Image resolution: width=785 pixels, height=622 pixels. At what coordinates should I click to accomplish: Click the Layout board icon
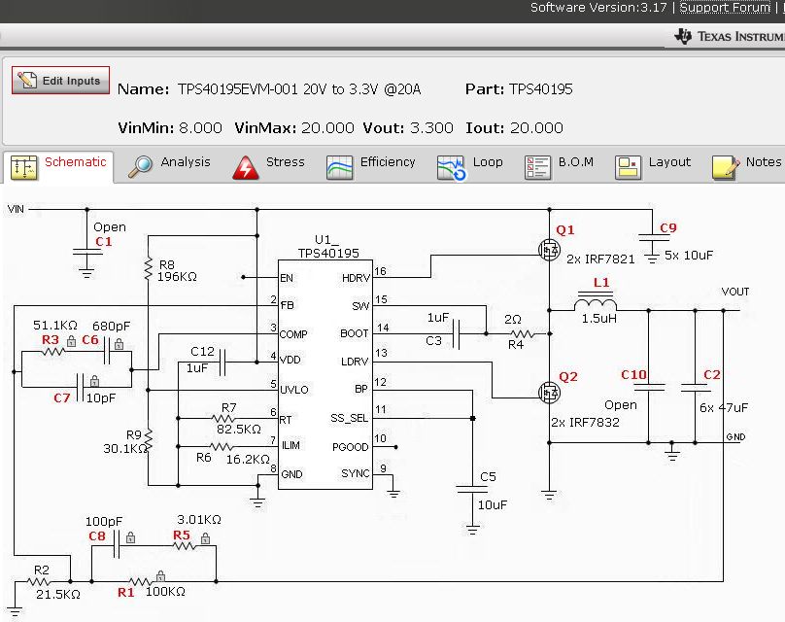[x=628, y=167]
